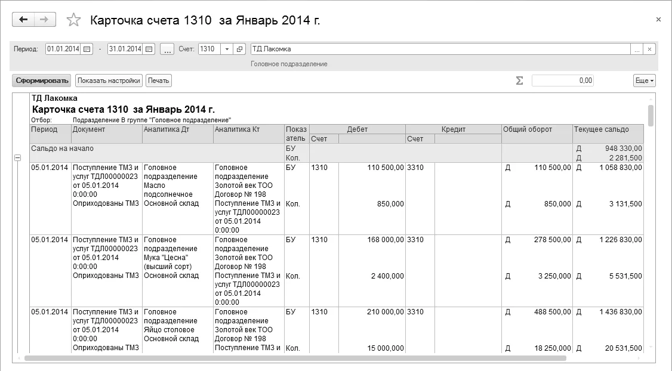Add report to favorites with star icon
Viewport: 672px width, 371px height.
click(x=73, y=20)
